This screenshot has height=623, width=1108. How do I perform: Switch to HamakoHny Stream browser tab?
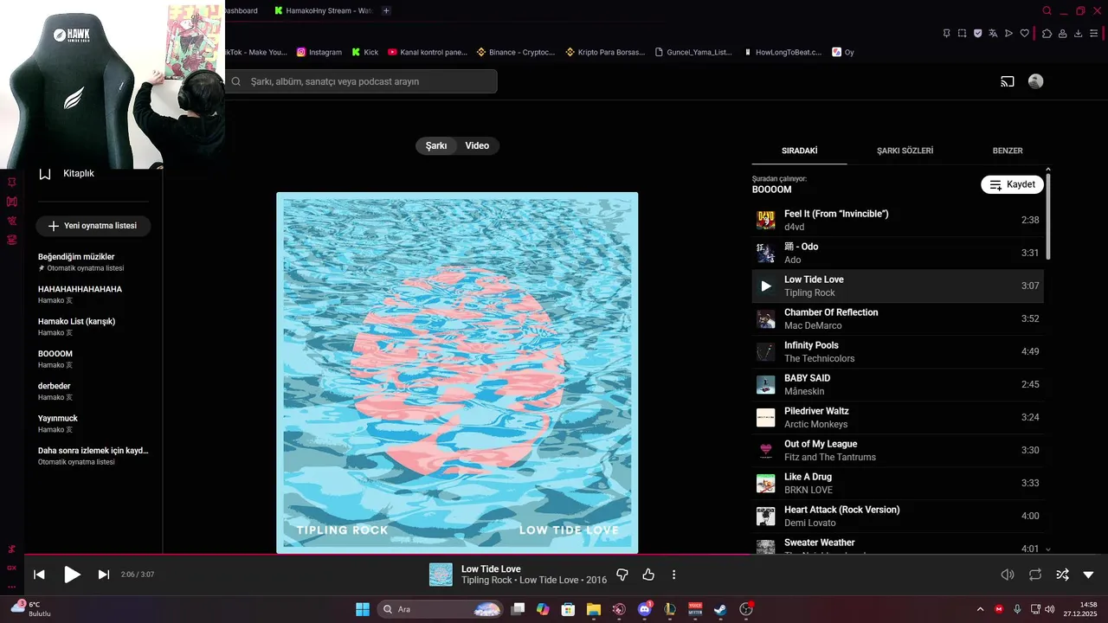[323, 10]
